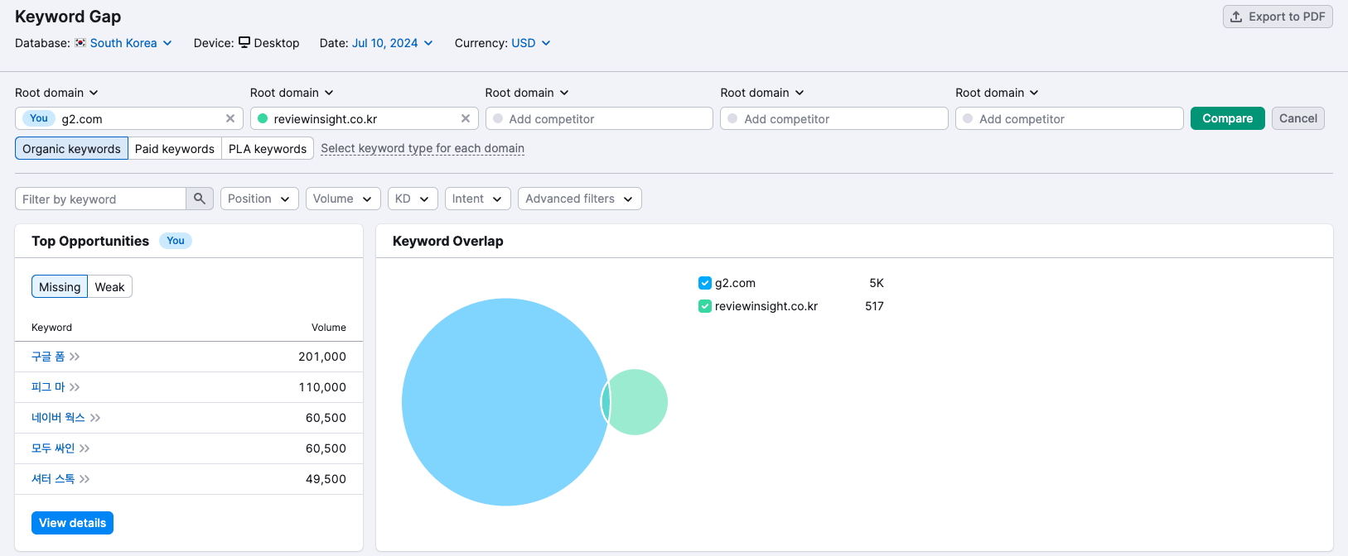Open the Position filter dropdown
Viewport: 1348px width, 556px height.
point(258,199)
